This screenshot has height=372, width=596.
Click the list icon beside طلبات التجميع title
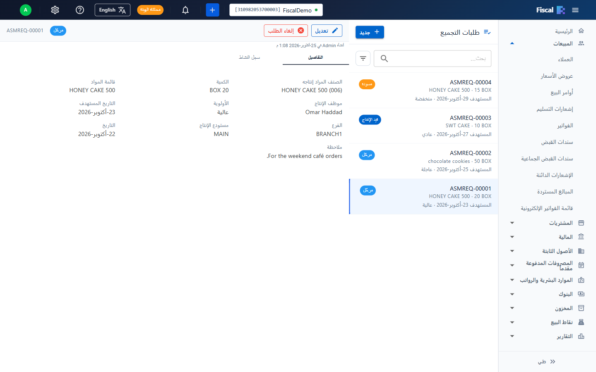487,32
